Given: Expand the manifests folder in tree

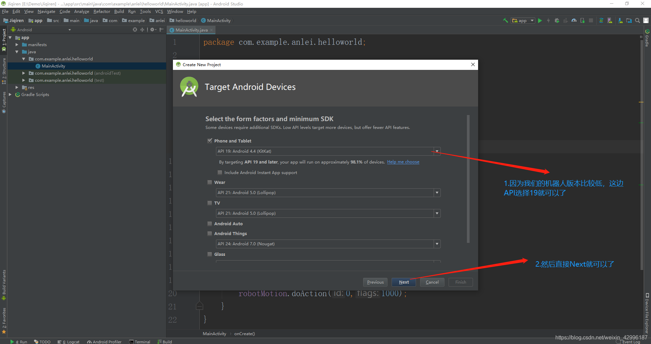Looking at the screenshot, I should (x=17, y=44).
